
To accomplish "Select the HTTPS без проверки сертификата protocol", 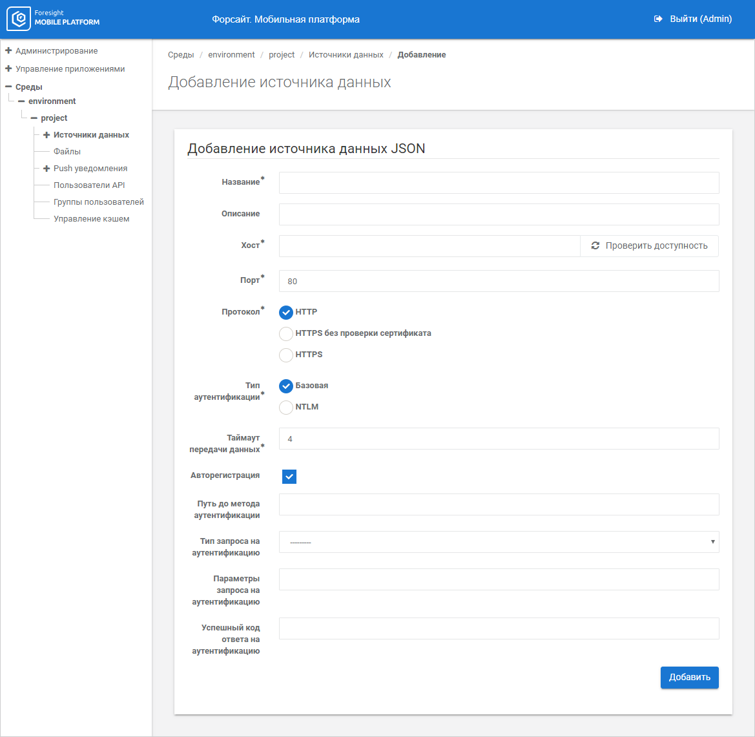I will (286, 334).
